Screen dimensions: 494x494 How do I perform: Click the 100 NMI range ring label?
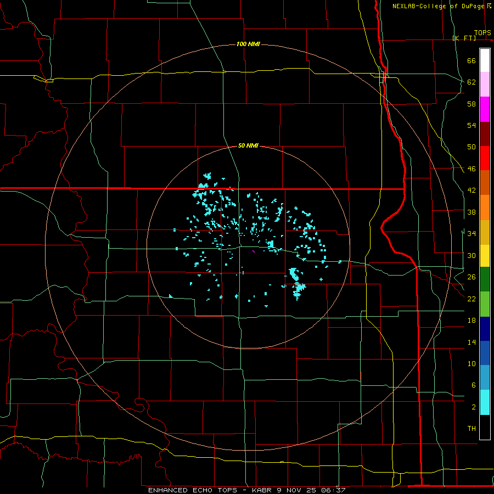(x=248, y=44)
